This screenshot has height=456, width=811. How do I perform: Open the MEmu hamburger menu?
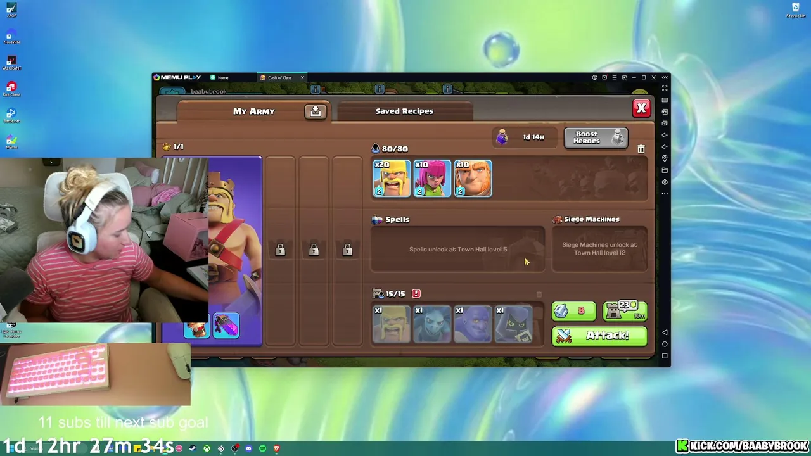coord(614,77)
